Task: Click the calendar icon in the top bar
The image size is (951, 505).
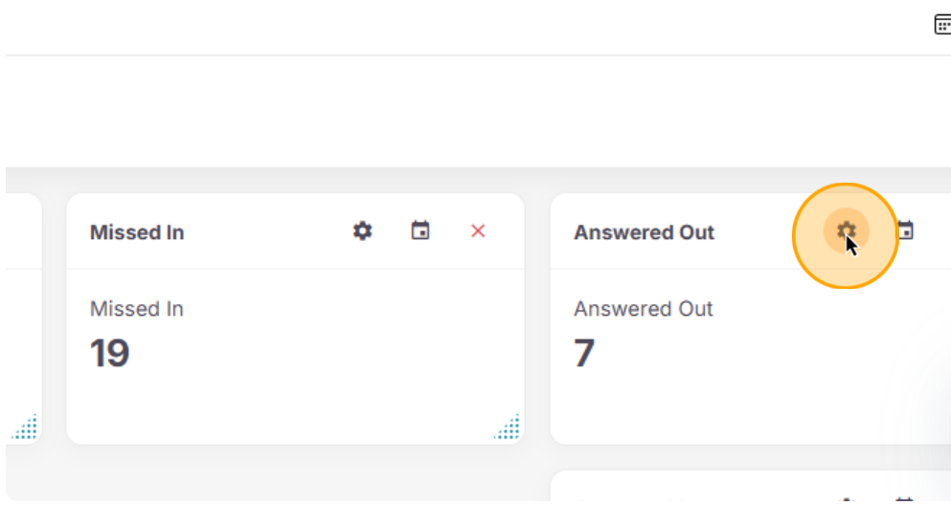Action: [x=942, y=25]
